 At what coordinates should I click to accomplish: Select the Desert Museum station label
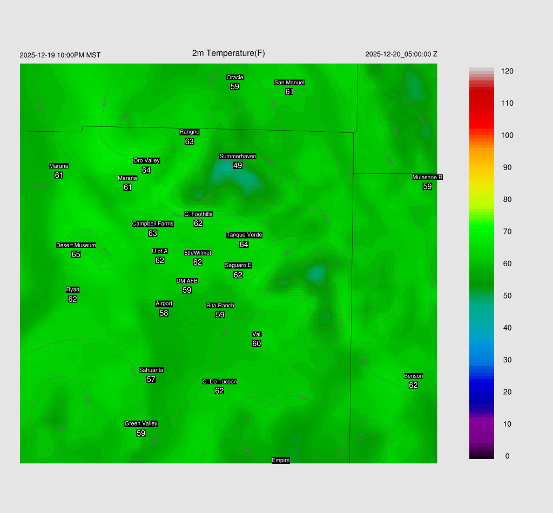pyautogui.click(x=76, y=245)
